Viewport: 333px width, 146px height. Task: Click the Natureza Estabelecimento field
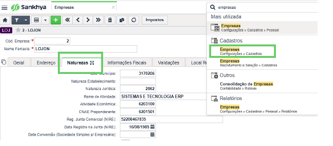(138, 81)
